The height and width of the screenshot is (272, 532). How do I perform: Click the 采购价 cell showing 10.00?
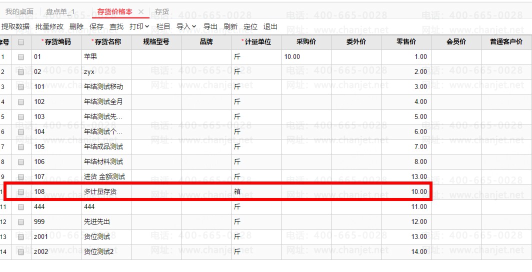[306, 57]
